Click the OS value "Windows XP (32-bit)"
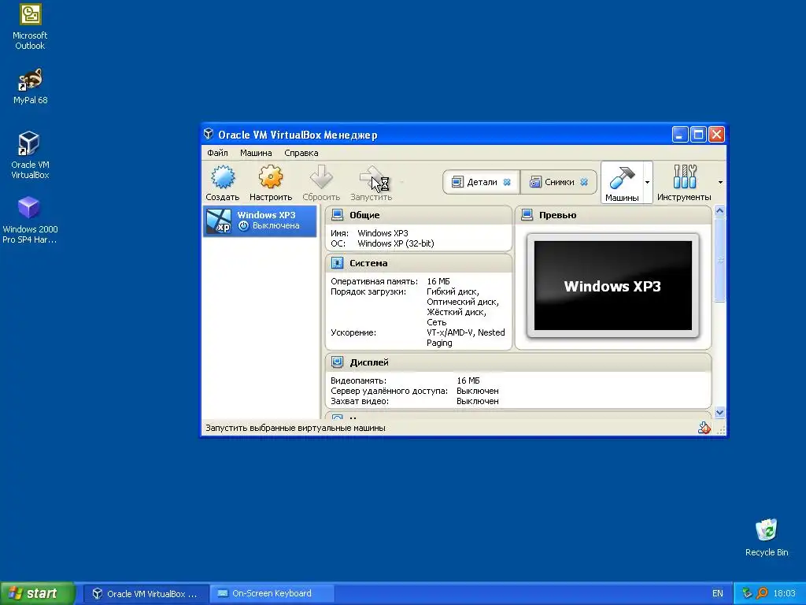Screen dimensions: 806x605 396,243
